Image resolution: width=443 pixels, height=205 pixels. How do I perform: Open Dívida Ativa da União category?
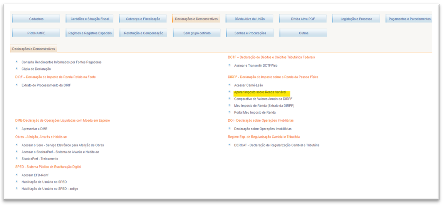(x=250, y=19)
